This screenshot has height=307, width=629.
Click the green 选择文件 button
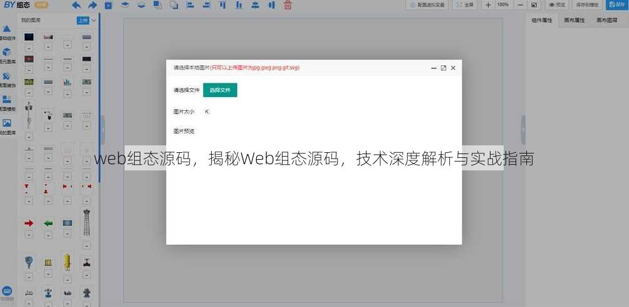coord(221,90)
